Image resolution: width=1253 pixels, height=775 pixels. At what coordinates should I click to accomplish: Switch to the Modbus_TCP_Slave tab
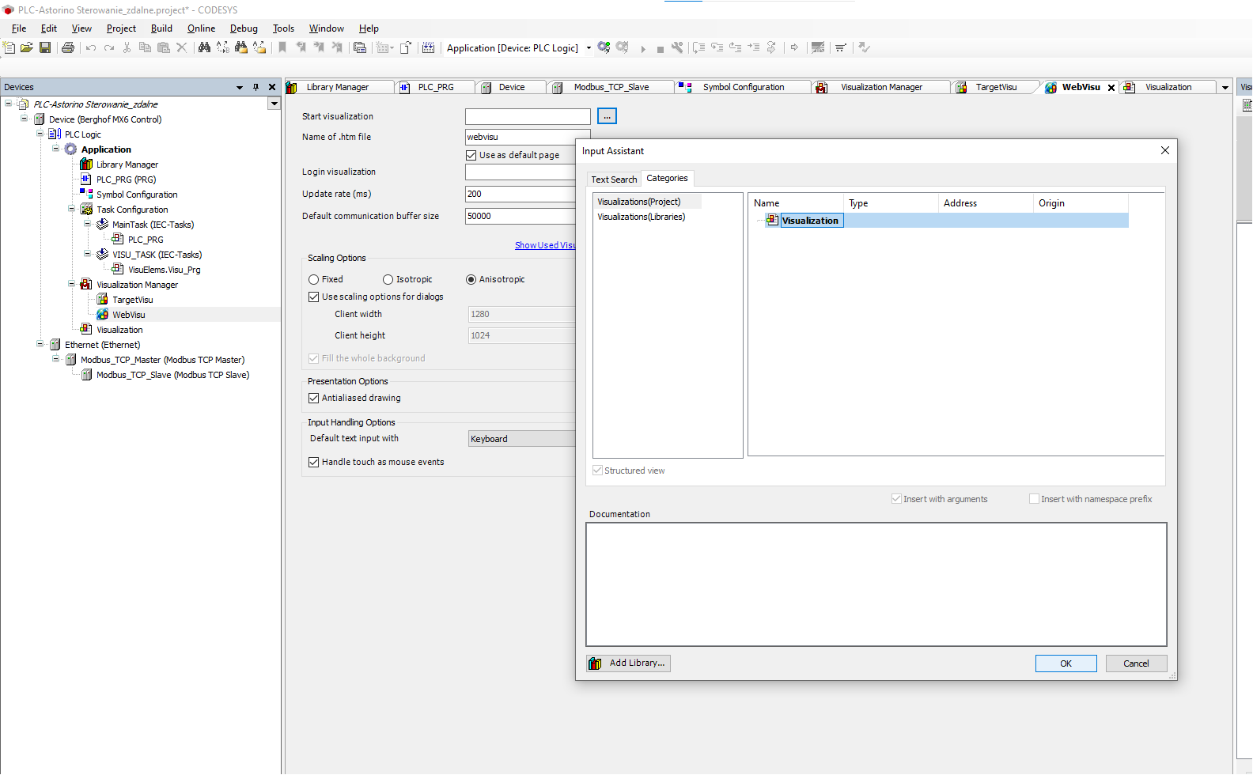pos(611,87)
